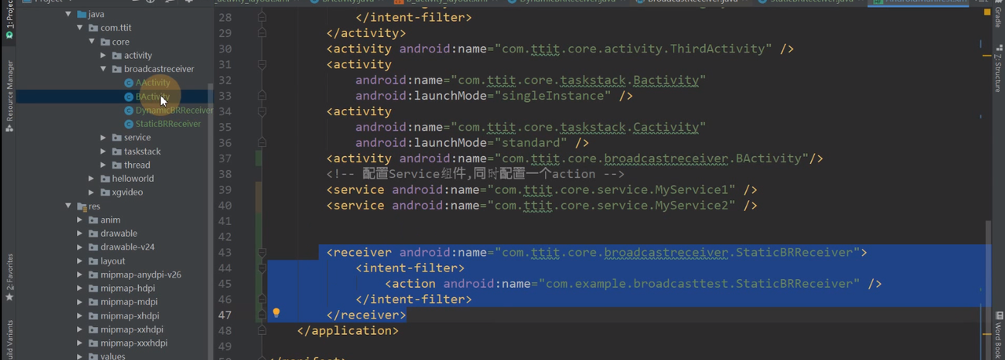Select the DynamicBRReceiver file name
This screenshot has height=360, width=1005.
174,111
